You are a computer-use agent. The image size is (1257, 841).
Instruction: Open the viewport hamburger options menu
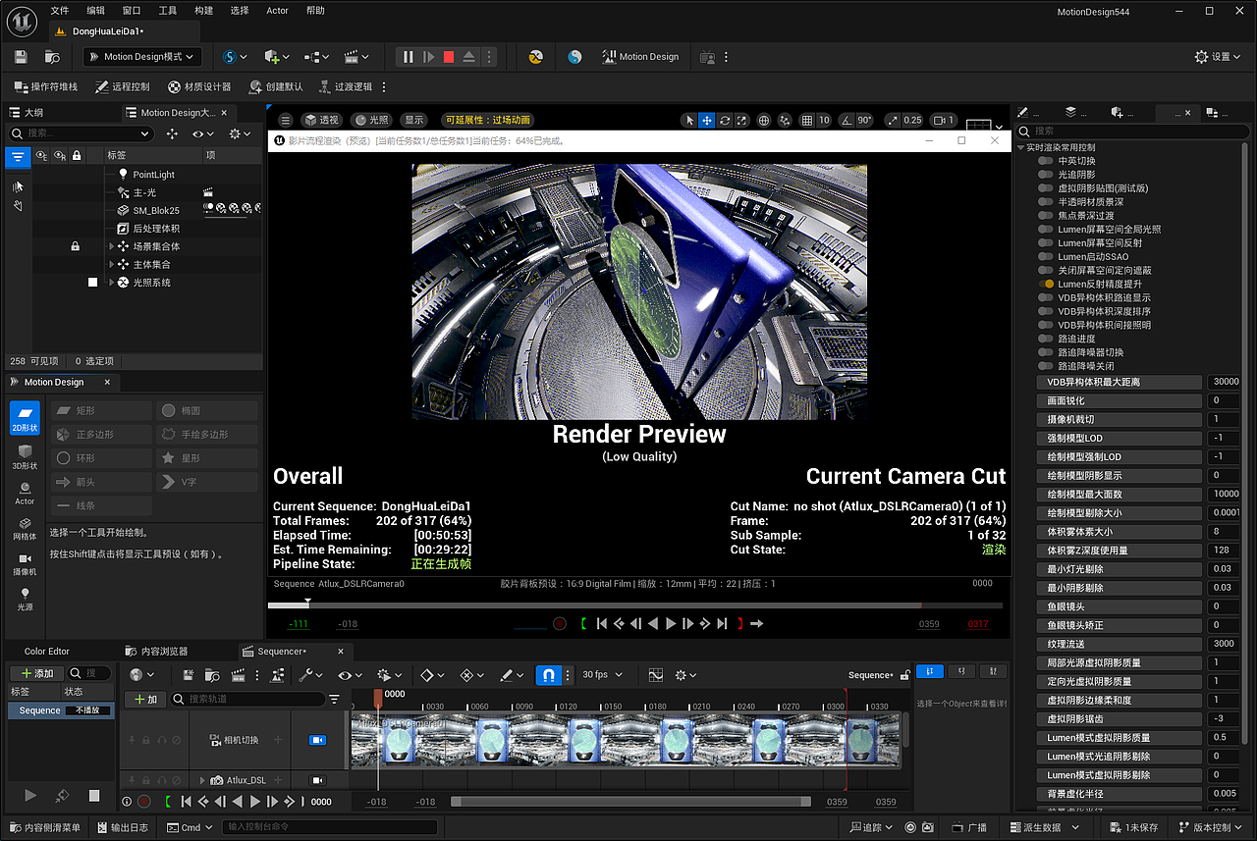285,120
